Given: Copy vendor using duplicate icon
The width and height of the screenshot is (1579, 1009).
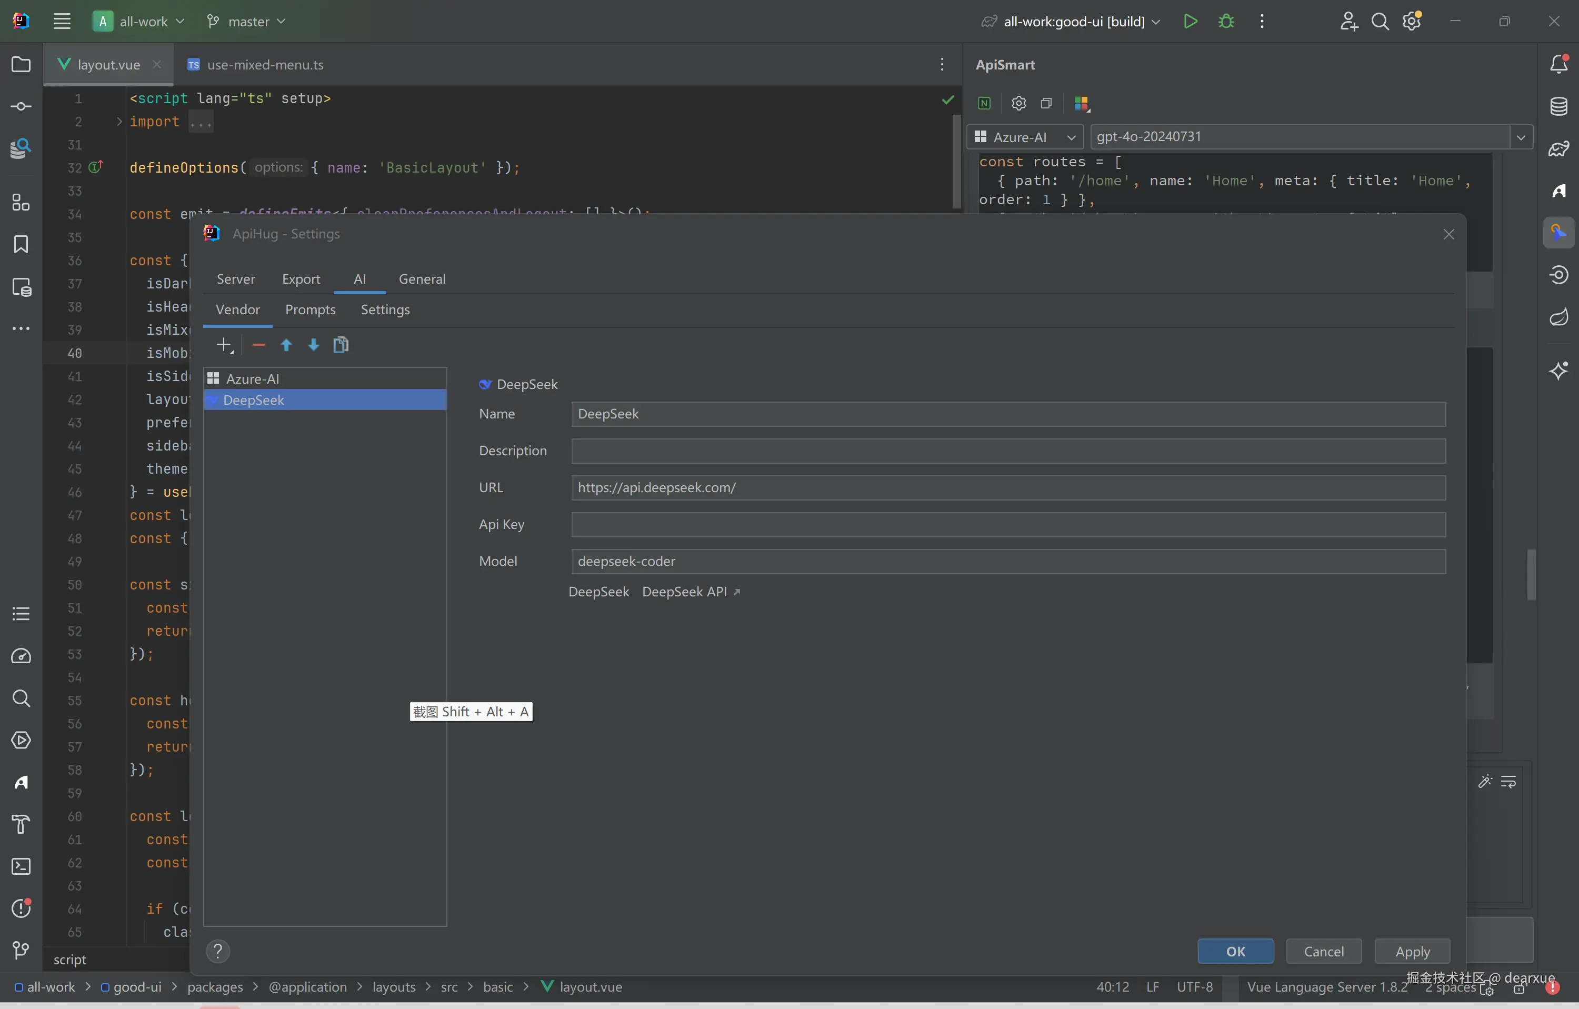Looking at the screenshot, I should click(x=341, y=345).
